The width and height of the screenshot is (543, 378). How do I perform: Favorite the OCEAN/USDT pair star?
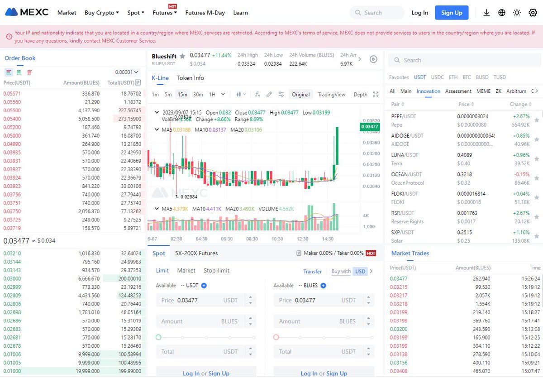(537, 178)
